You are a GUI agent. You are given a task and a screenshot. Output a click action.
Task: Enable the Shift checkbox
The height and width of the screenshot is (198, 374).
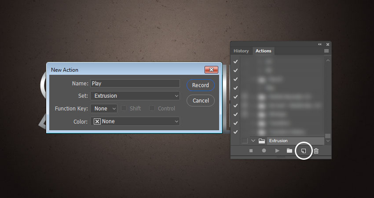(124, 108)
